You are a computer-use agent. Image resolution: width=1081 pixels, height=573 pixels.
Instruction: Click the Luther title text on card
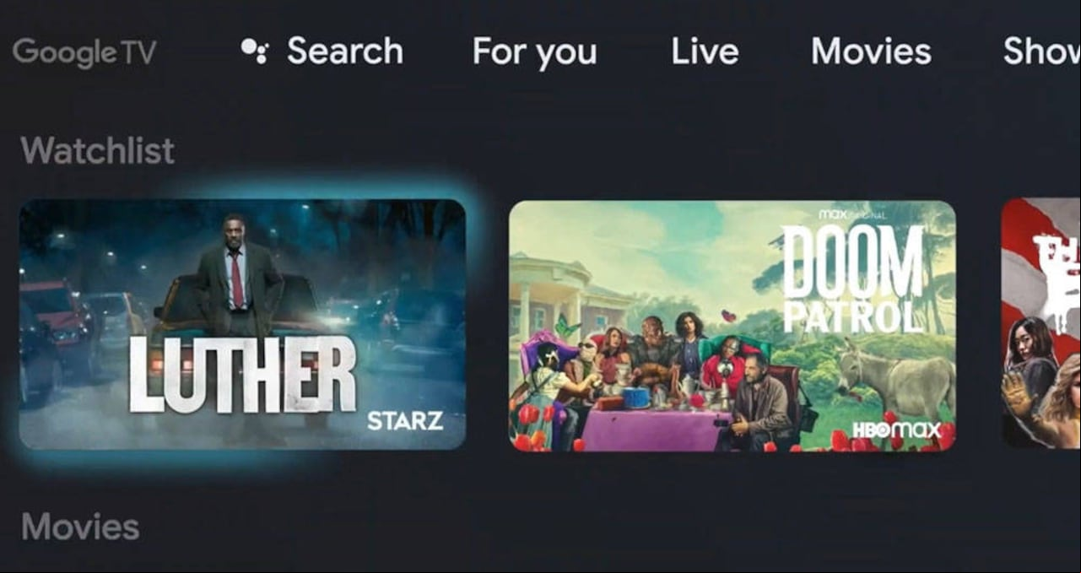click(242, 373)
